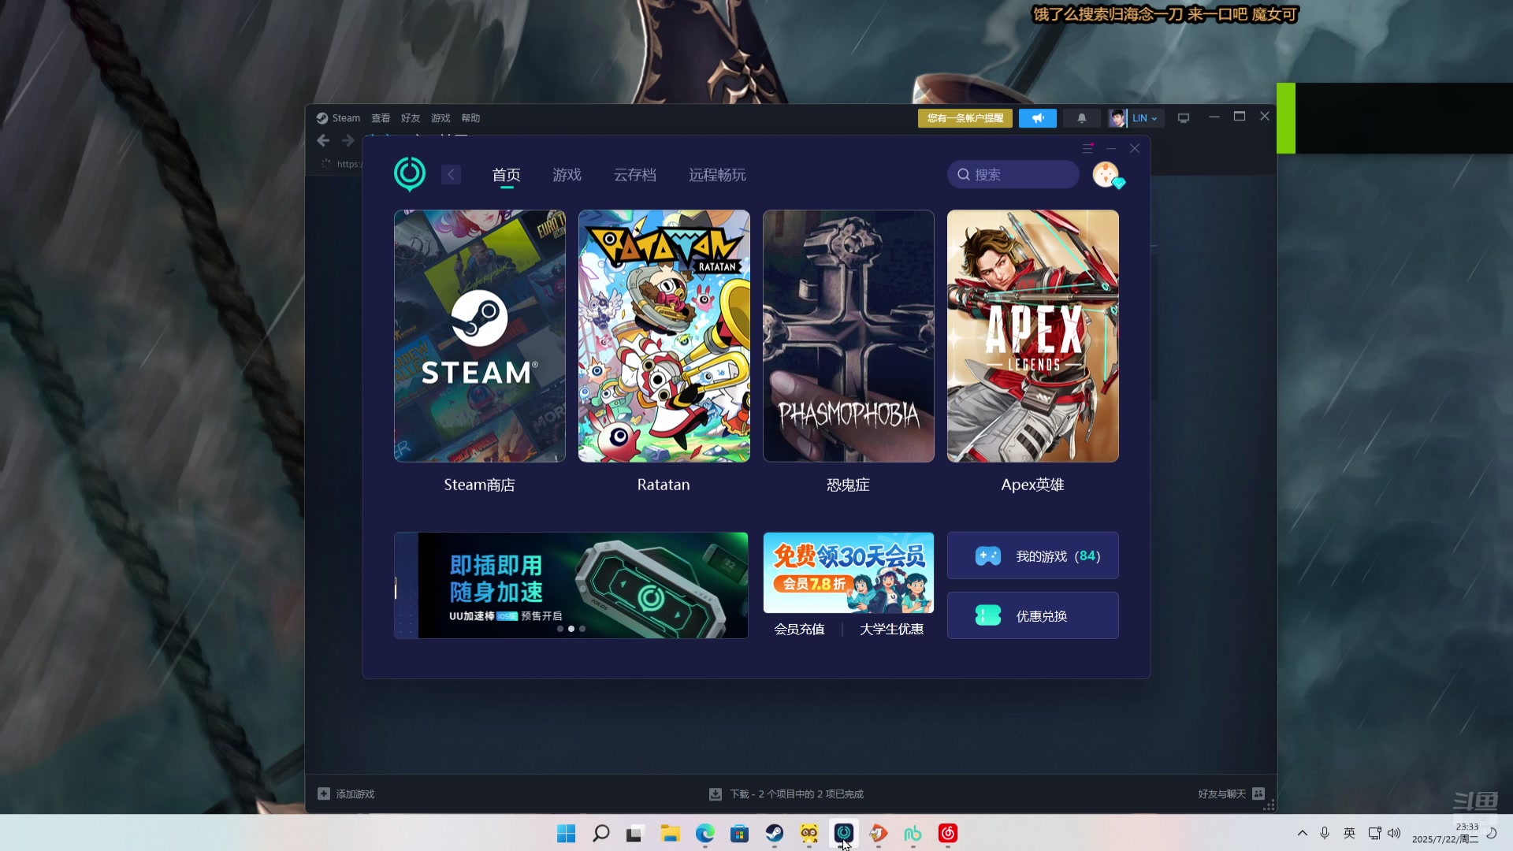Screen dimensions: 1513x851
Task: Open the 首页 tab
Action: click(506, 175)
